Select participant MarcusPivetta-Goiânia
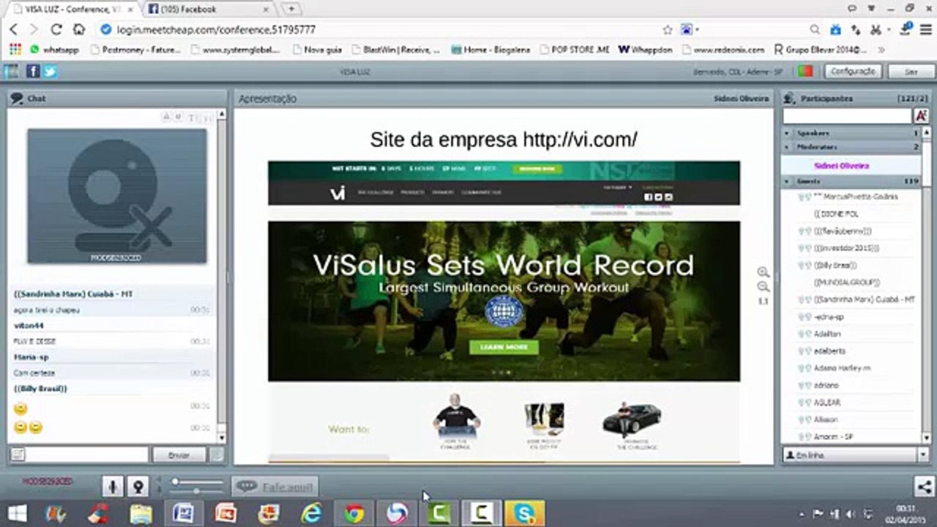Viewport: 937px width, 527px height. pos(856,197)
